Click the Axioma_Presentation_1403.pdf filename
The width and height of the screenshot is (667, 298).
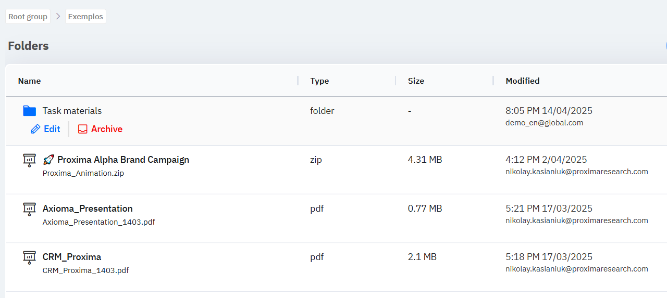[x=98, y=222]
